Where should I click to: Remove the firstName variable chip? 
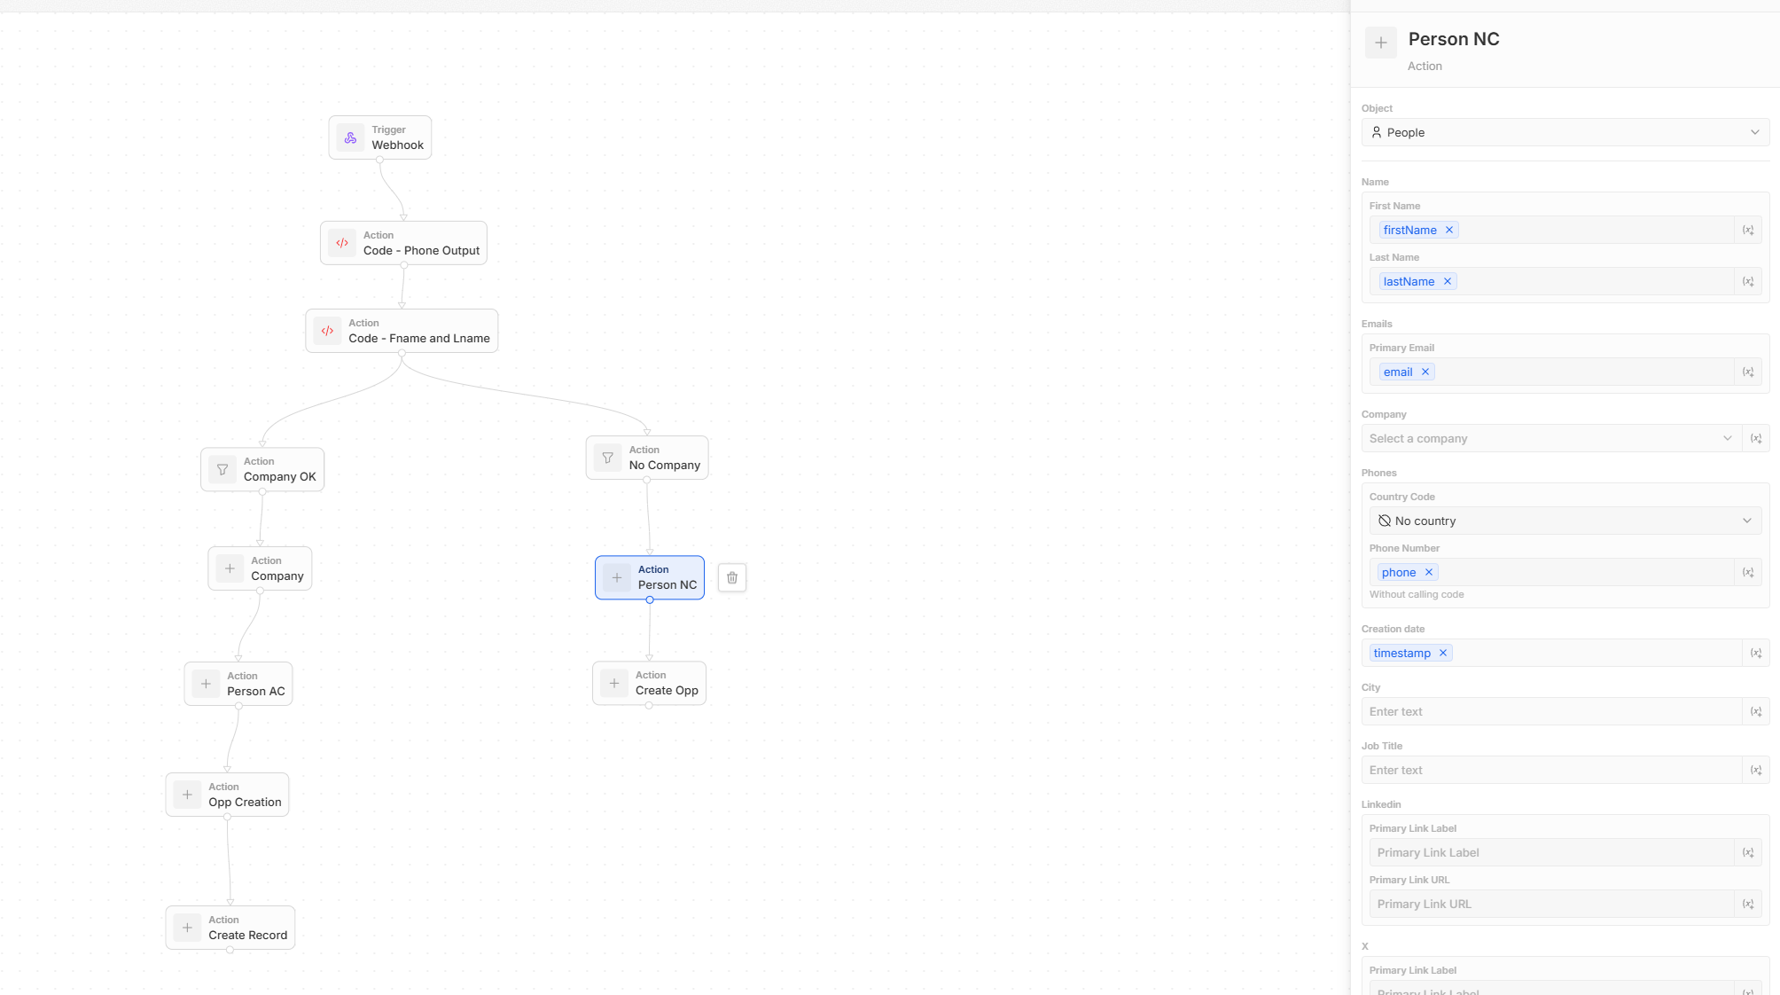click(x=1449, y=231)
